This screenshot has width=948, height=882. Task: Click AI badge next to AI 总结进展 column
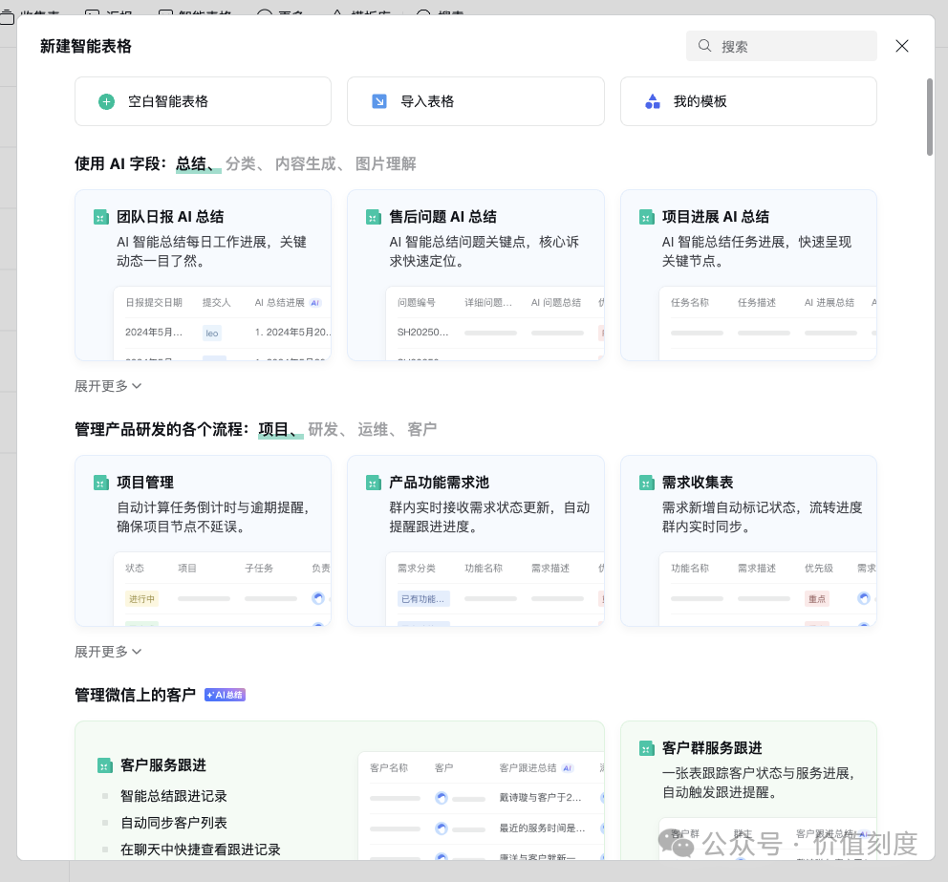pos(315,303)
